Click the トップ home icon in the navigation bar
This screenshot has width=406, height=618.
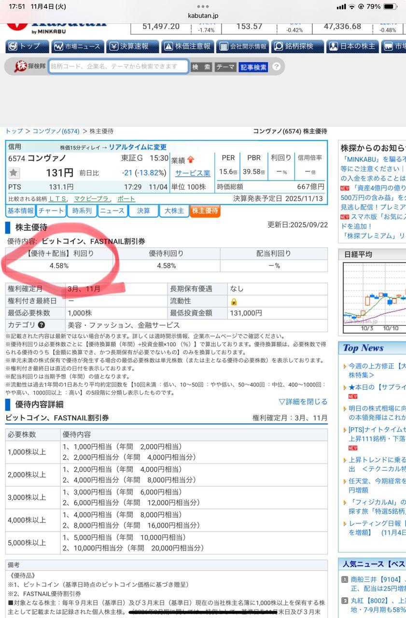[12, 46]
